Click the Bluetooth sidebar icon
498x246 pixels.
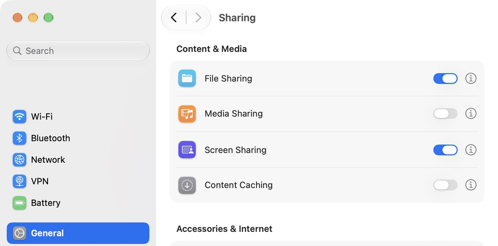(x=20, y=138)
